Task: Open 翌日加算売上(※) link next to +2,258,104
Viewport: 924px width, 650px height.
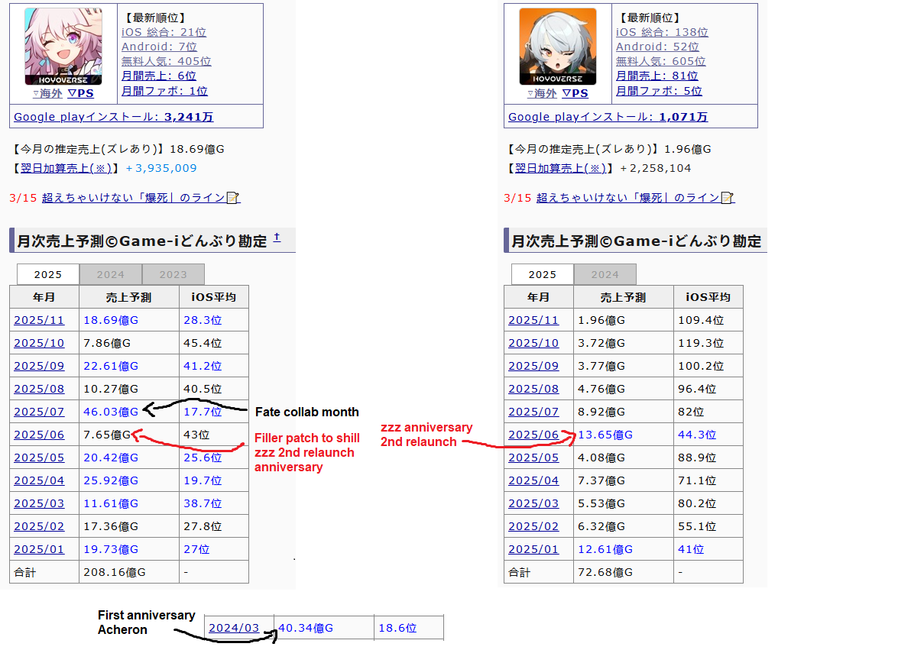Action: pyautogui.click(x=562, y=168)
